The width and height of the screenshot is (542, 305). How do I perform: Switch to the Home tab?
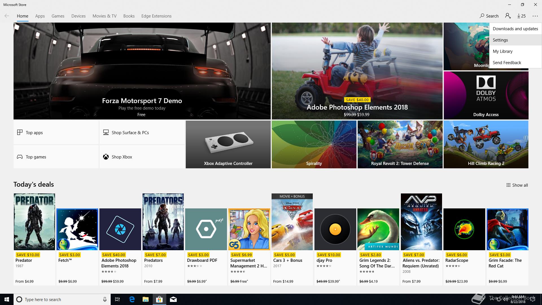pyautogui.click(x=23, y=16)
